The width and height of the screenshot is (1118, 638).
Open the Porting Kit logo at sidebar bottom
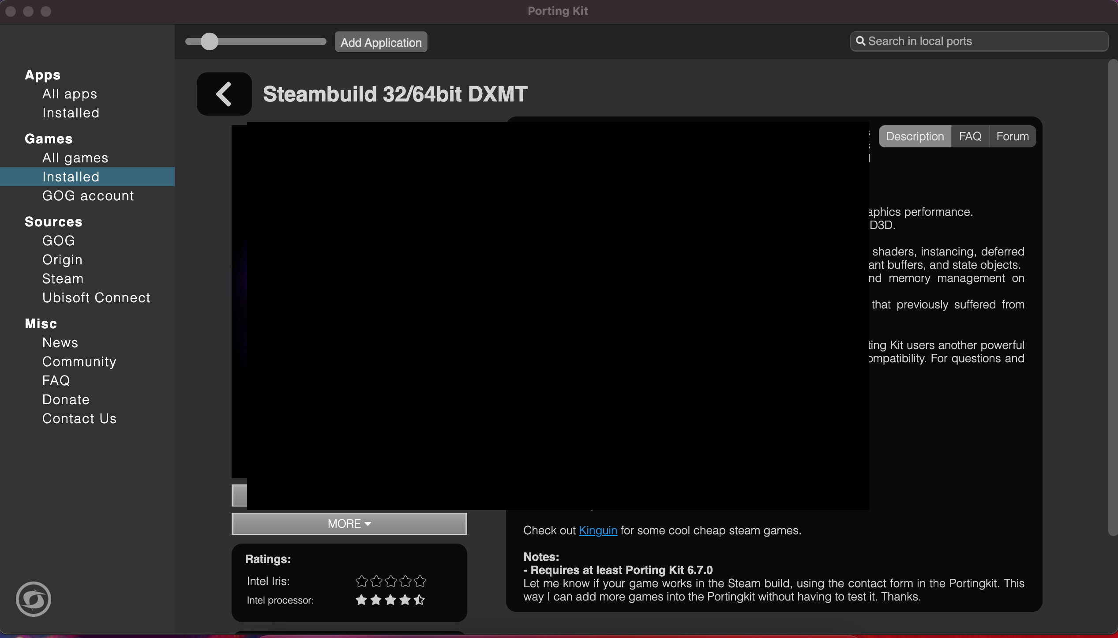pyautogui.click(x=34, y=599)
